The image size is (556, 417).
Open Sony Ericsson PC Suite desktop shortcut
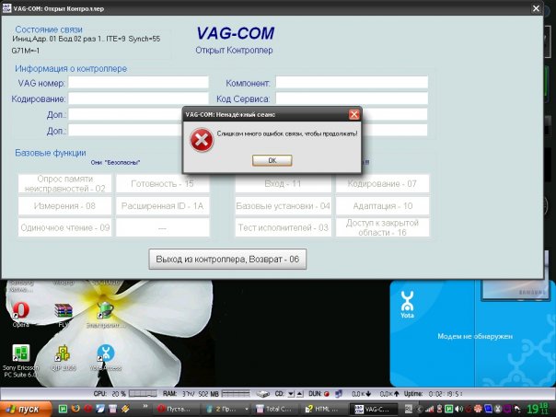pos(20,361)
